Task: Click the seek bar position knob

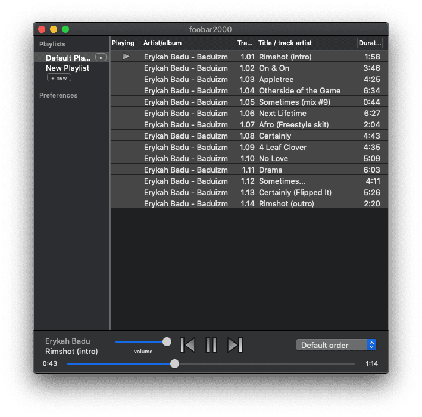Action: pos(174,363)
